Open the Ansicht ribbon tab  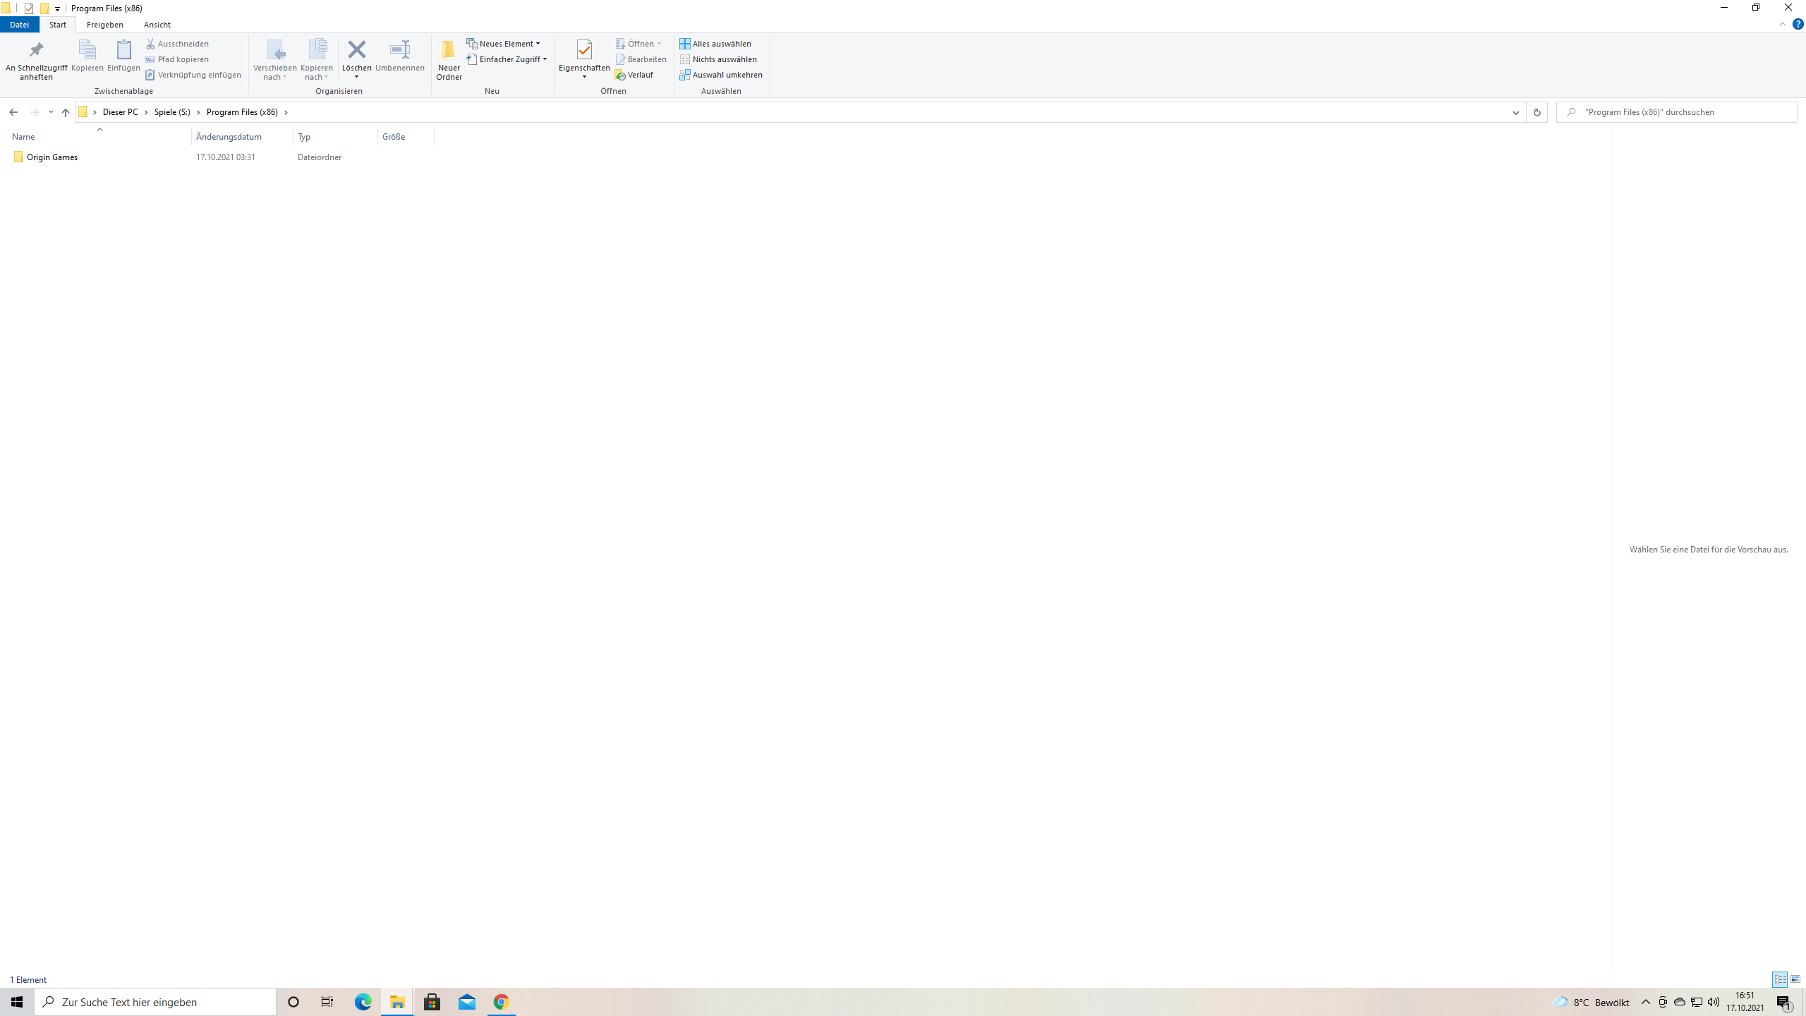(157, 25)
